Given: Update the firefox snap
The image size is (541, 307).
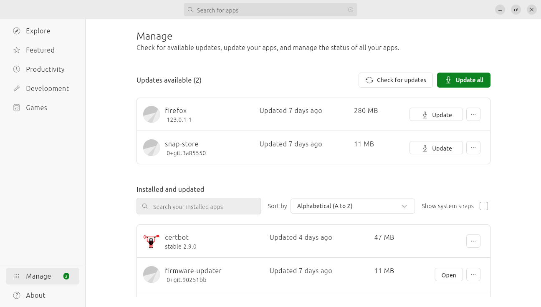Looking at the screenshot, I should (x=436, y=114).
